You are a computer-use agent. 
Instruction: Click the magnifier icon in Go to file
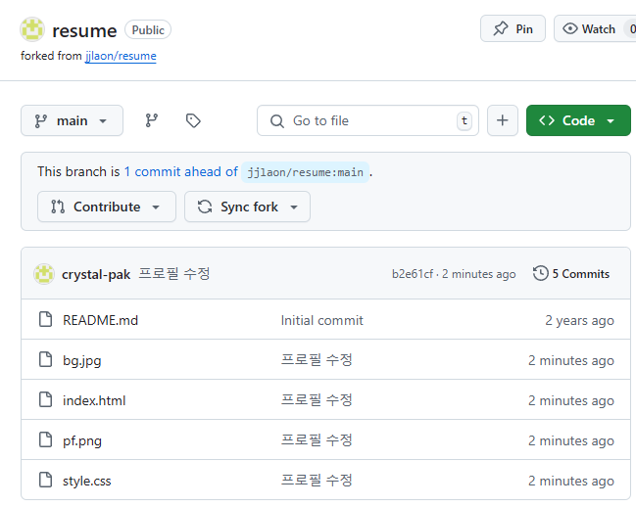[x=277, y=121]
